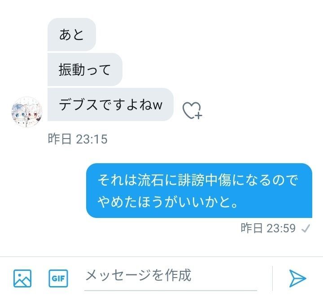Select the デブスですよねw message bubble
323x300 pixels.
(110, 104)
